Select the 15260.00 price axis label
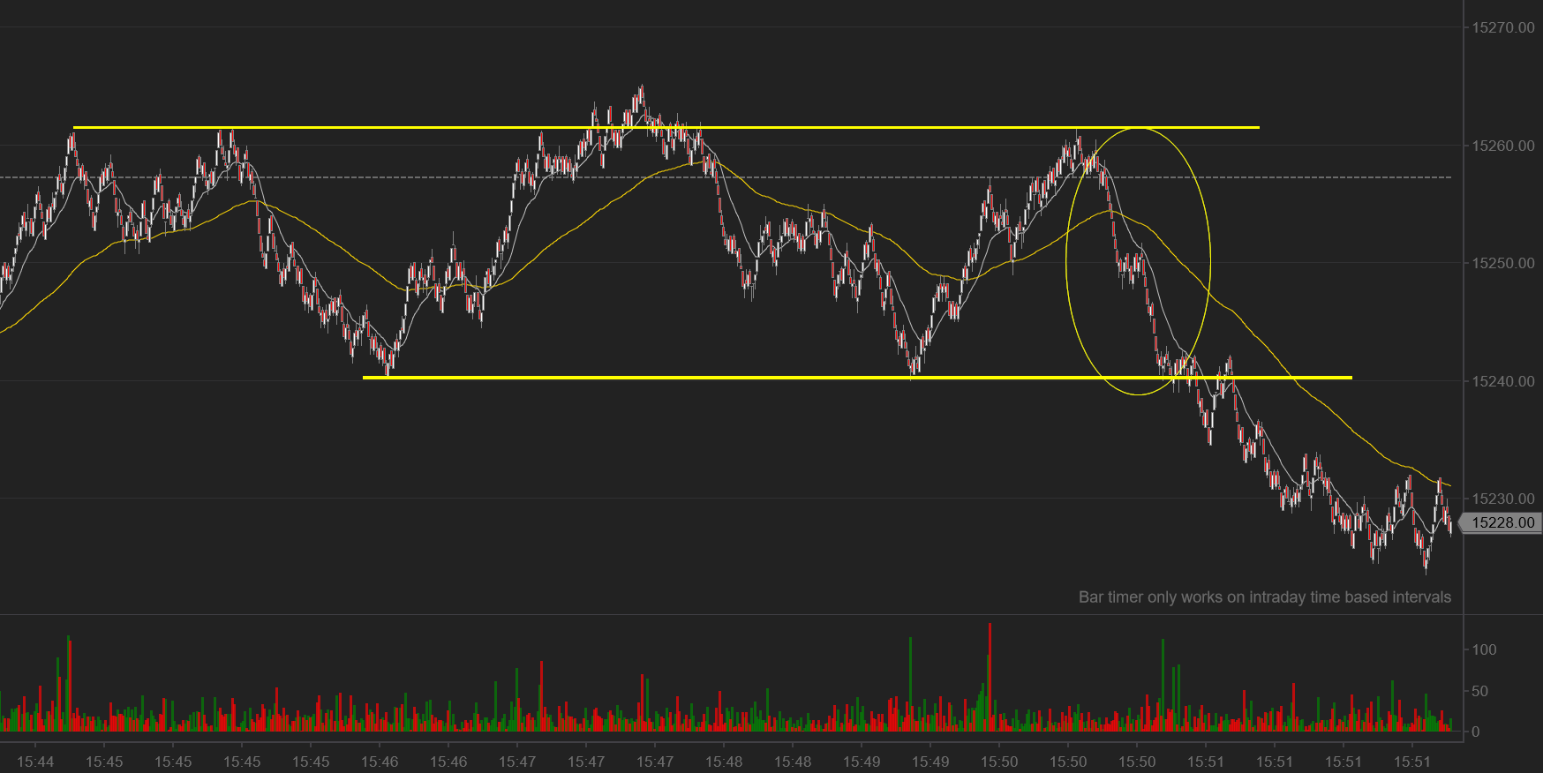 coord(1502,146)
